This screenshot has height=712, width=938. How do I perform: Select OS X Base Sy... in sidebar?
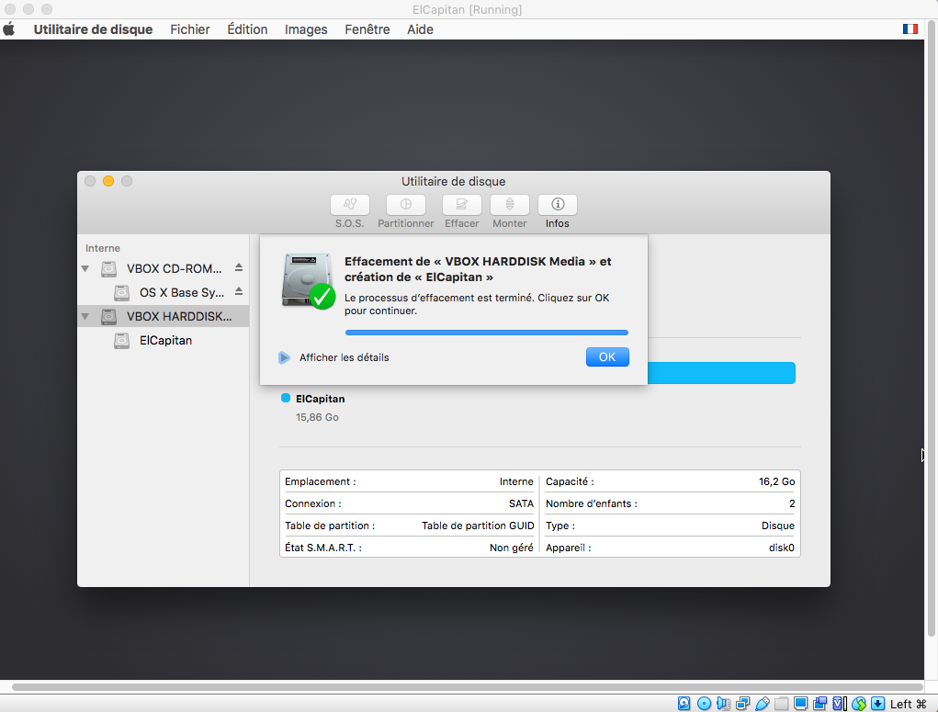pyautogui.click(x=164, y=292)
